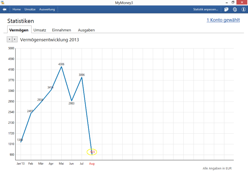Screen dimensions: 248x176
Task: Go to next year with right arrow
Action: (15, 40)
